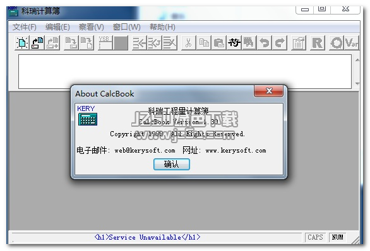Click the Var toolbar icon

[x=352, y=43]
